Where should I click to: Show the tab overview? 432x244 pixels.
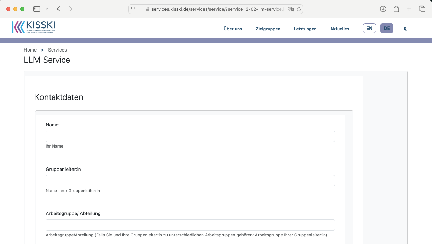(422, 9)
